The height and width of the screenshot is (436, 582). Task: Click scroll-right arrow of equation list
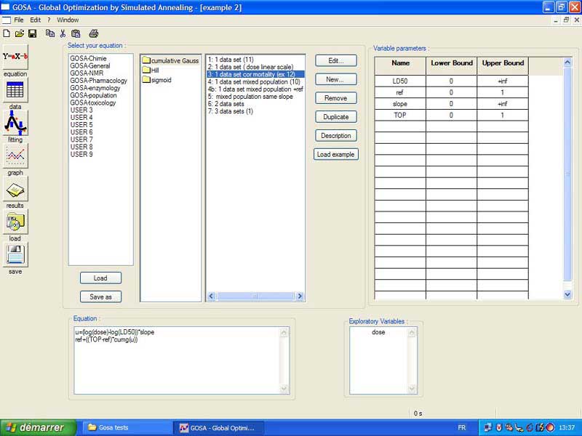tap(300, 296)
